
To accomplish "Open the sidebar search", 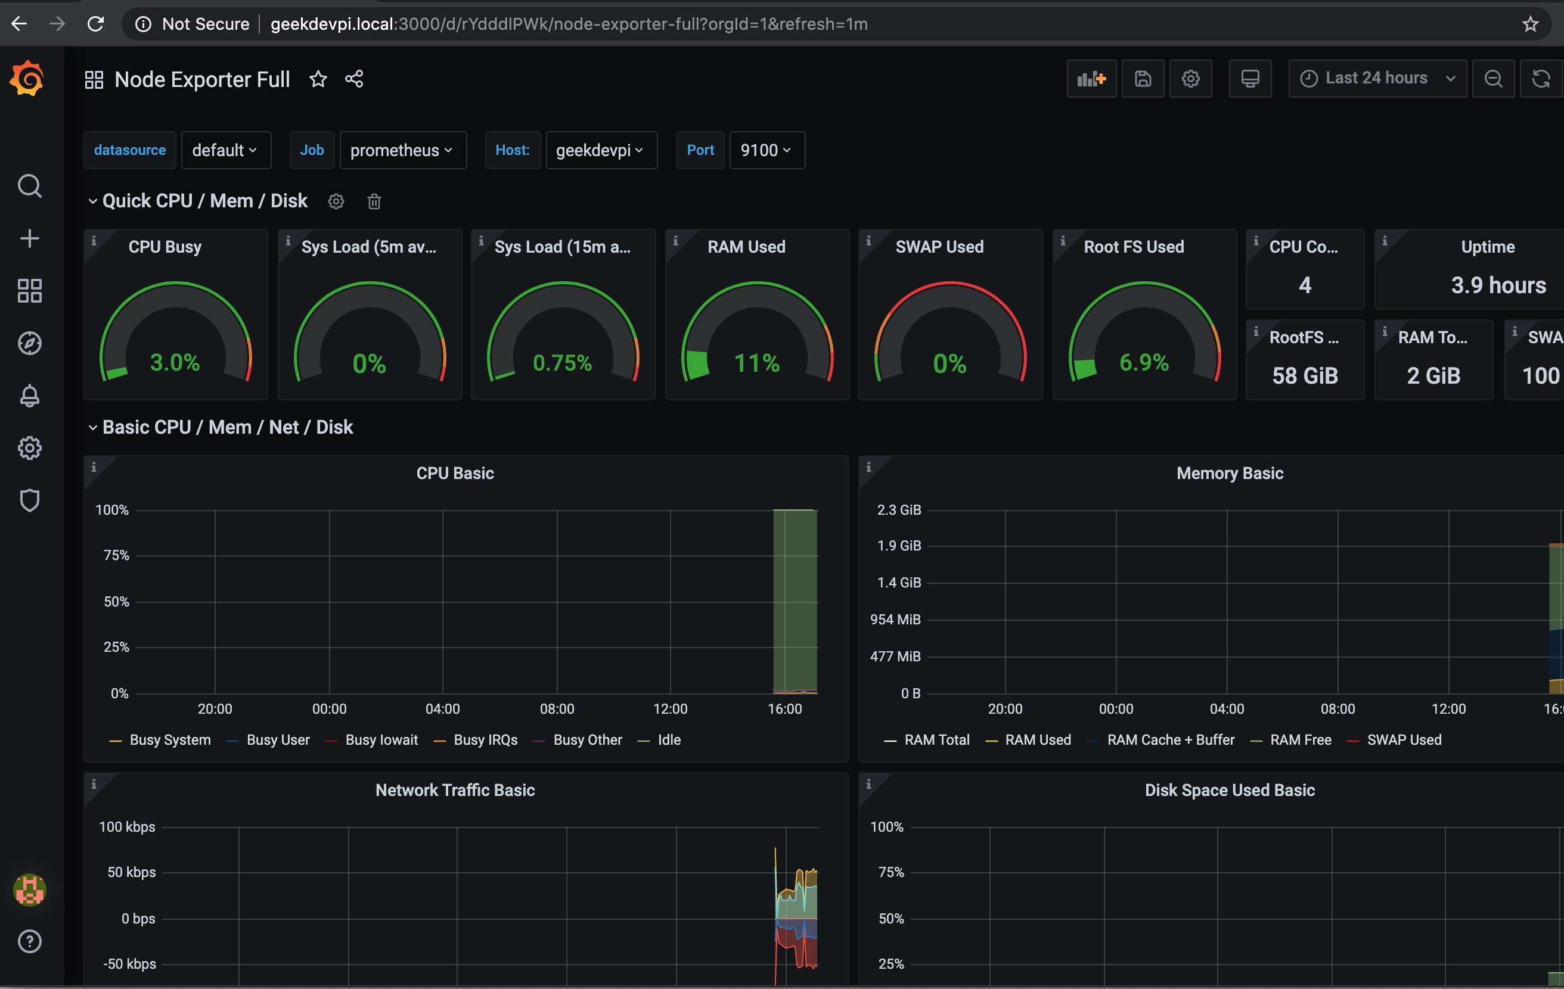I will point(30,186).
